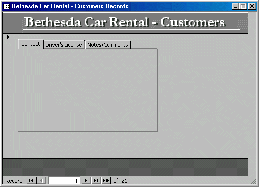Screen dimensions: 259x187
Task: Minimize the Customers Records window
Action: coord(235,6)
